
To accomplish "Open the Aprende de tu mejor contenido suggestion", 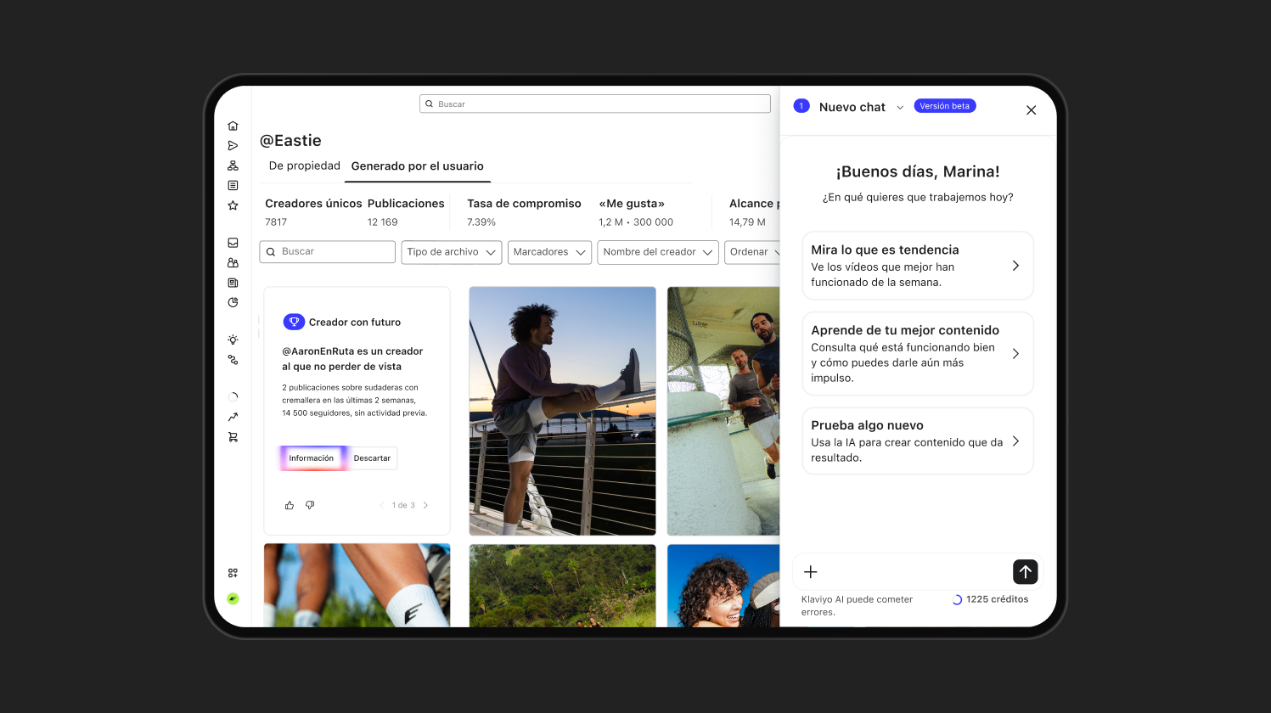I will point(918,354).
